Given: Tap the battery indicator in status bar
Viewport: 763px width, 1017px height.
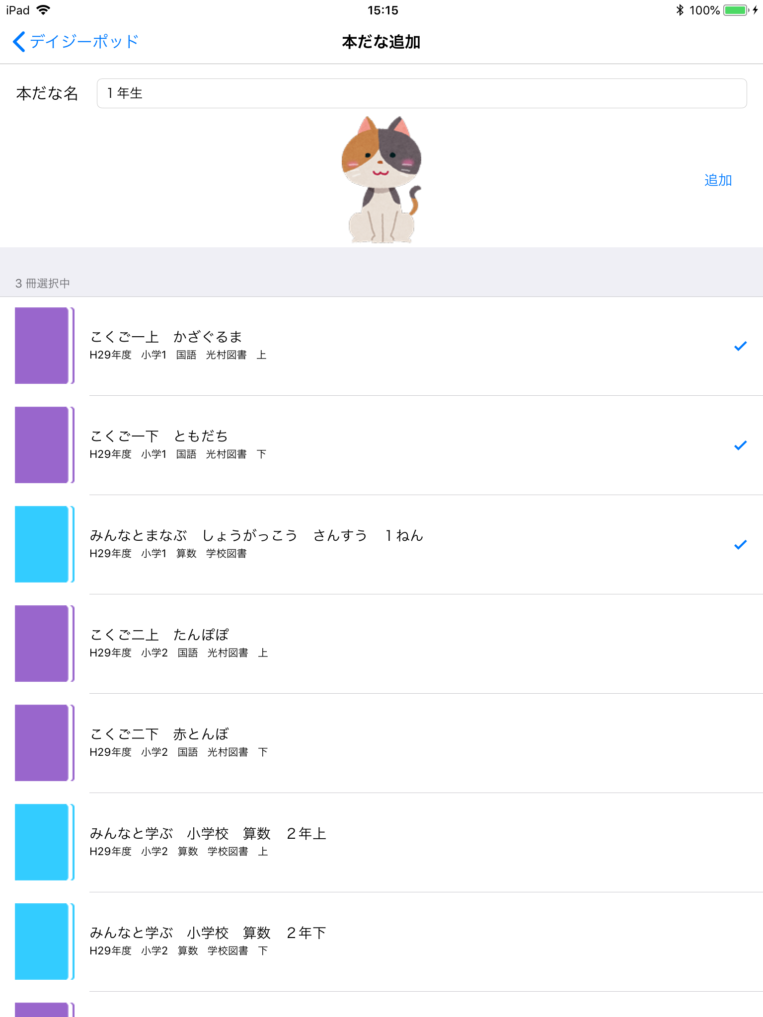Looking at the screenshot, I should [736, 10].
